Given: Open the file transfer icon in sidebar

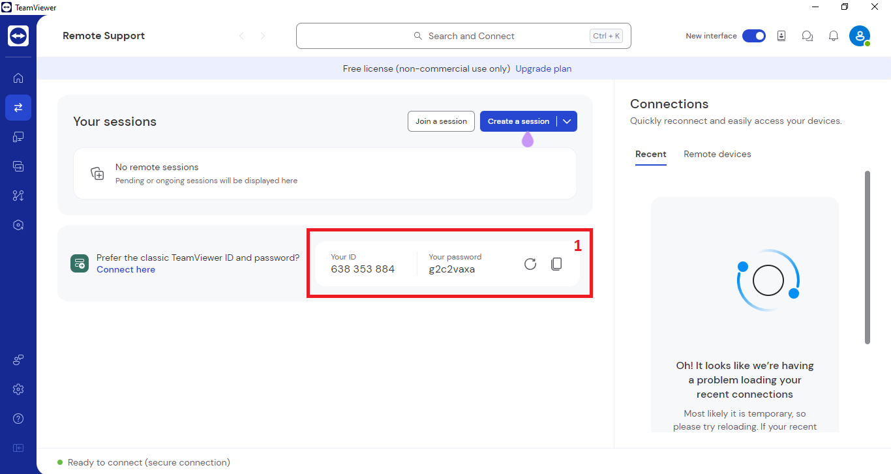Looking at the screenshot, I should [18, 166].
